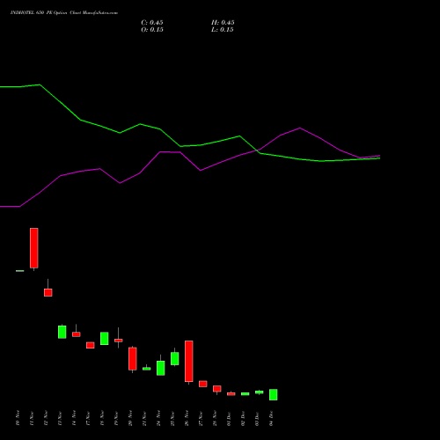Image resolution: width=440 pixels, height=440 pixels.
Task: Click the red candle on 28 Nov
Action: click(x=217, y=389)
